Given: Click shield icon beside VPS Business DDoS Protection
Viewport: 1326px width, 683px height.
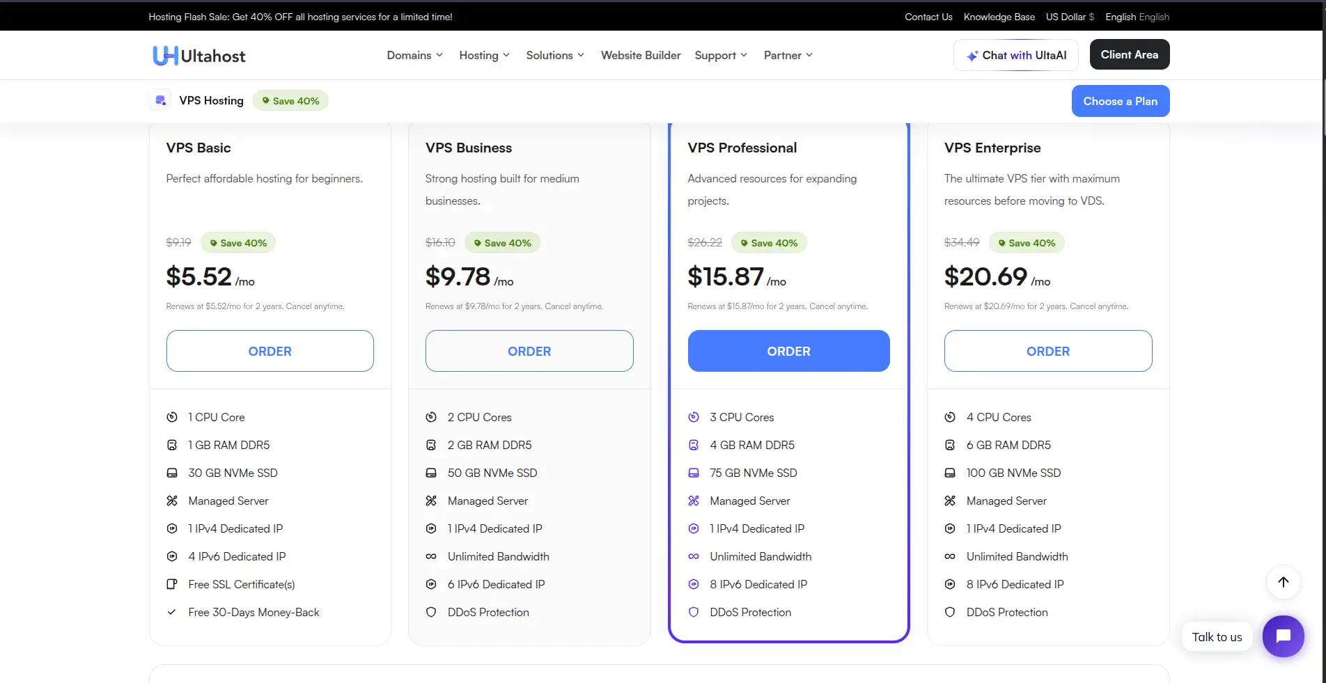Looking at the screenshot, I should (431, 612).
